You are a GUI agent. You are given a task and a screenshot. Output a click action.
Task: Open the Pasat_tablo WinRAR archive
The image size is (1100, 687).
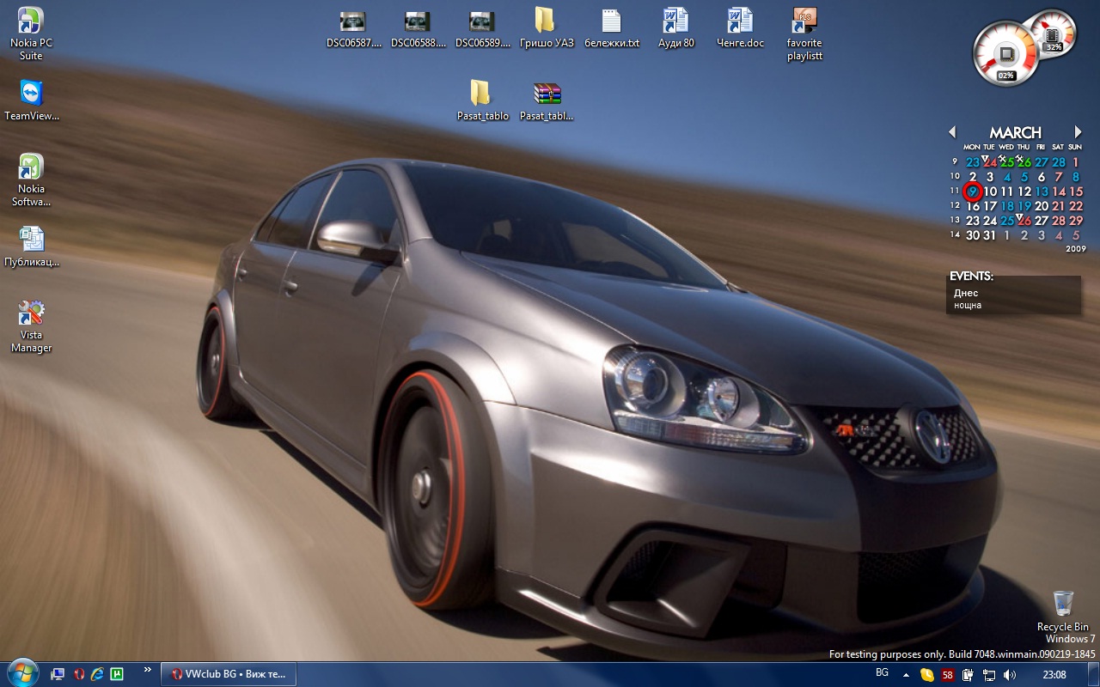point(547,94)
